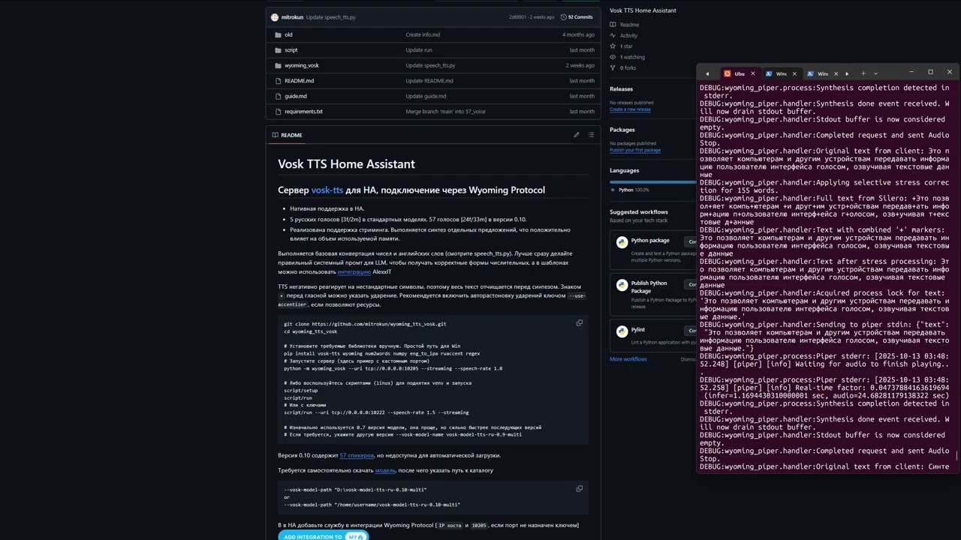The width and height of the screenshot is (961, 540).
Task: Click 'Python 100.0%' language entry
Action: (629, 190)
